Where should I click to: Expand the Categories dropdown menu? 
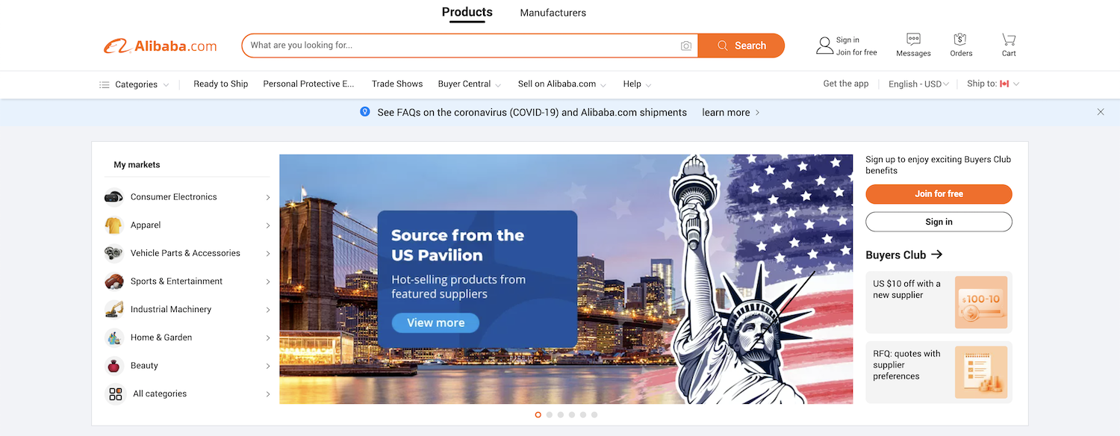click(x=134, y=84)
